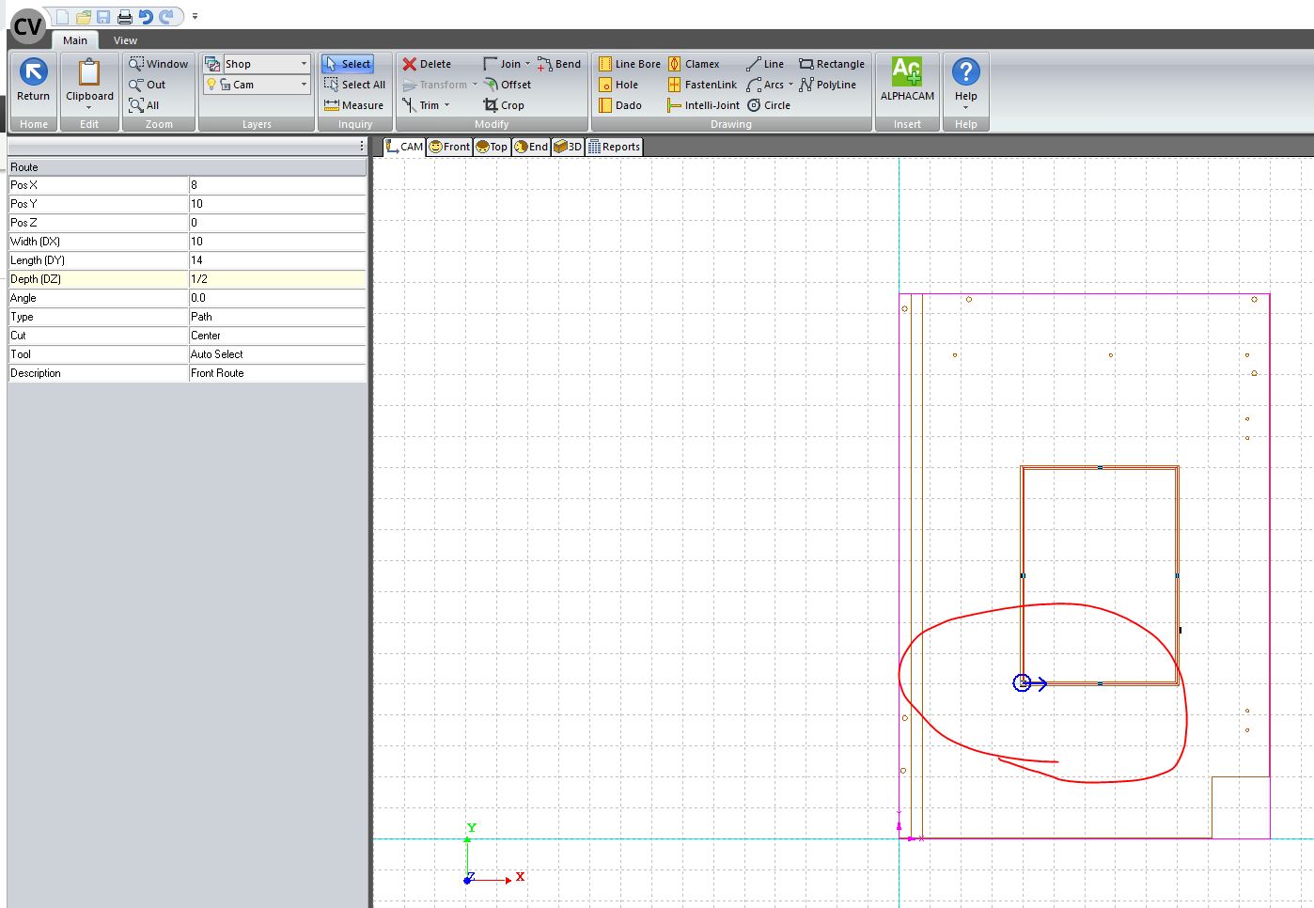Edit the Depth (DZ) value field
Viewport: 1314px width, 908px height.
[276, 279]
